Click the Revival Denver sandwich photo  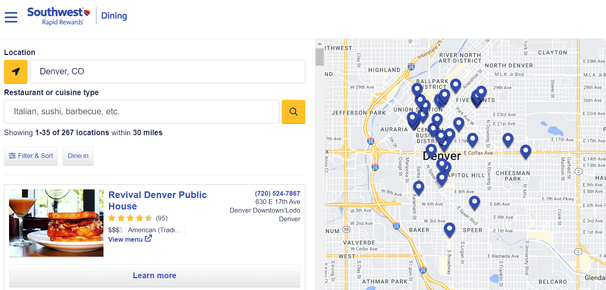pos(56,223)
